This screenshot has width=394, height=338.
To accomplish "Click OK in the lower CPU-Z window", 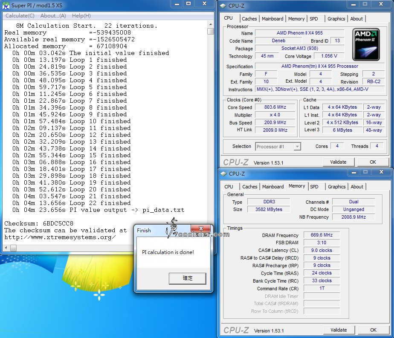I will pos(374,330).
